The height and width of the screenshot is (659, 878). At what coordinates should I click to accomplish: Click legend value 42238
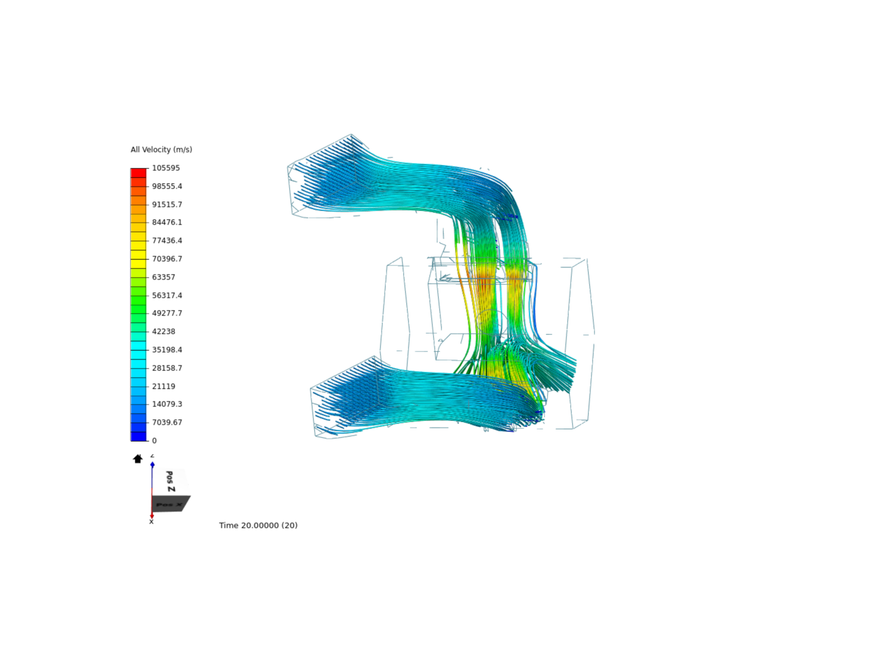pos(163,331)
